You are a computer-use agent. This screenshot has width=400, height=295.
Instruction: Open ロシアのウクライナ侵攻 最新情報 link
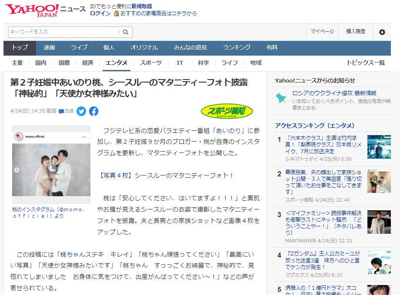pos(334,93)
